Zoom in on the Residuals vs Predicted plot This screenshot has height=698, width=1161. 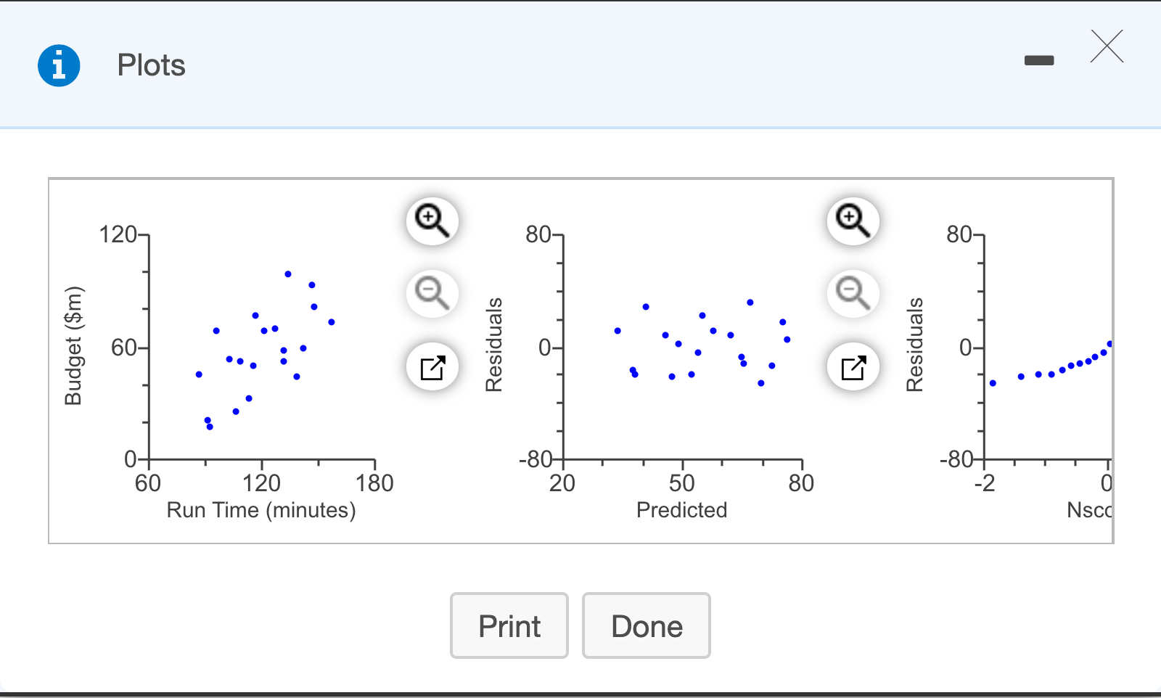[853, 221]
